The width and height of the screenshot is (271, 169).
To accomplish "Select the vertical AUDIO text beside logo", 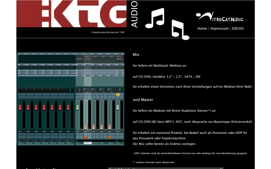I will (134, 14).
